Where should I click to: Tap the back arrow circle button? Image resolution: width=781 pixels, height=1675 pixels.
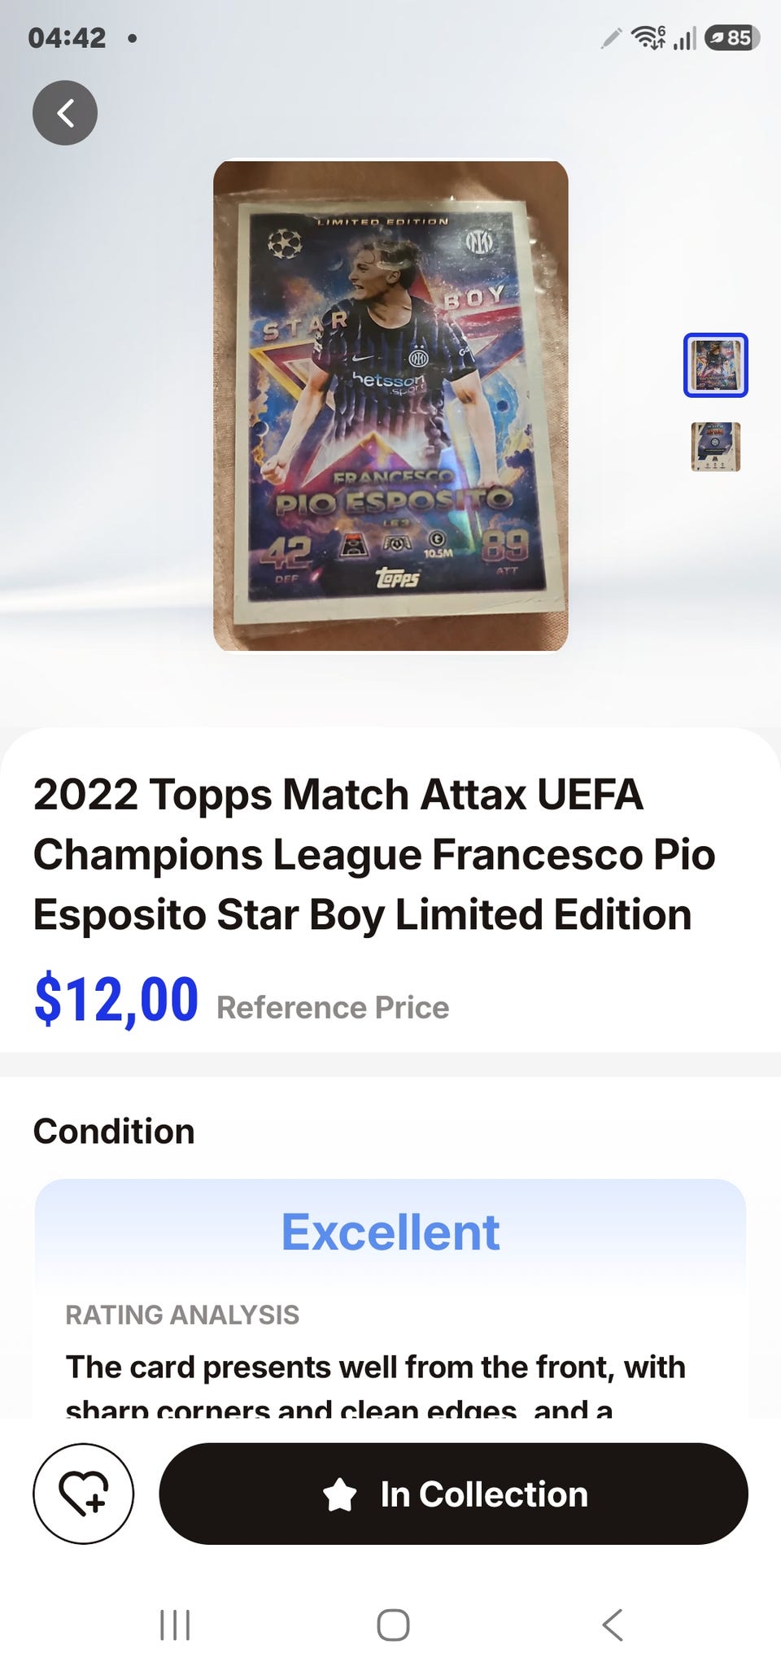point(65,113)
